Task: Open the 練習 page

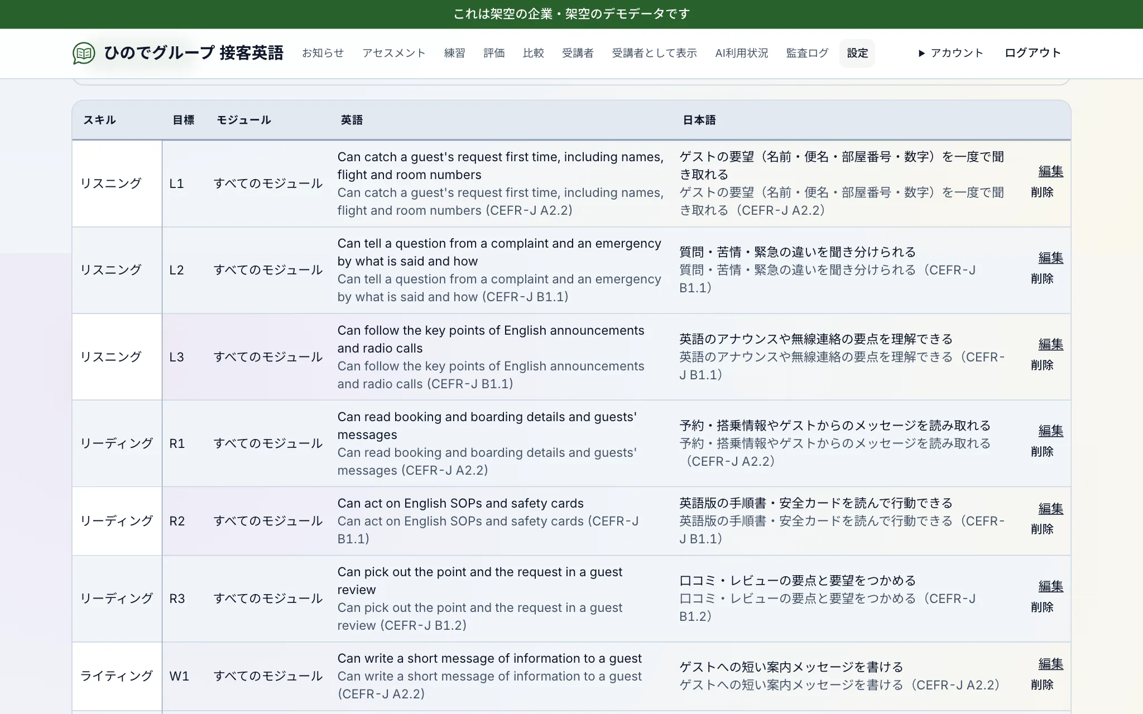Action: point(454,53)
